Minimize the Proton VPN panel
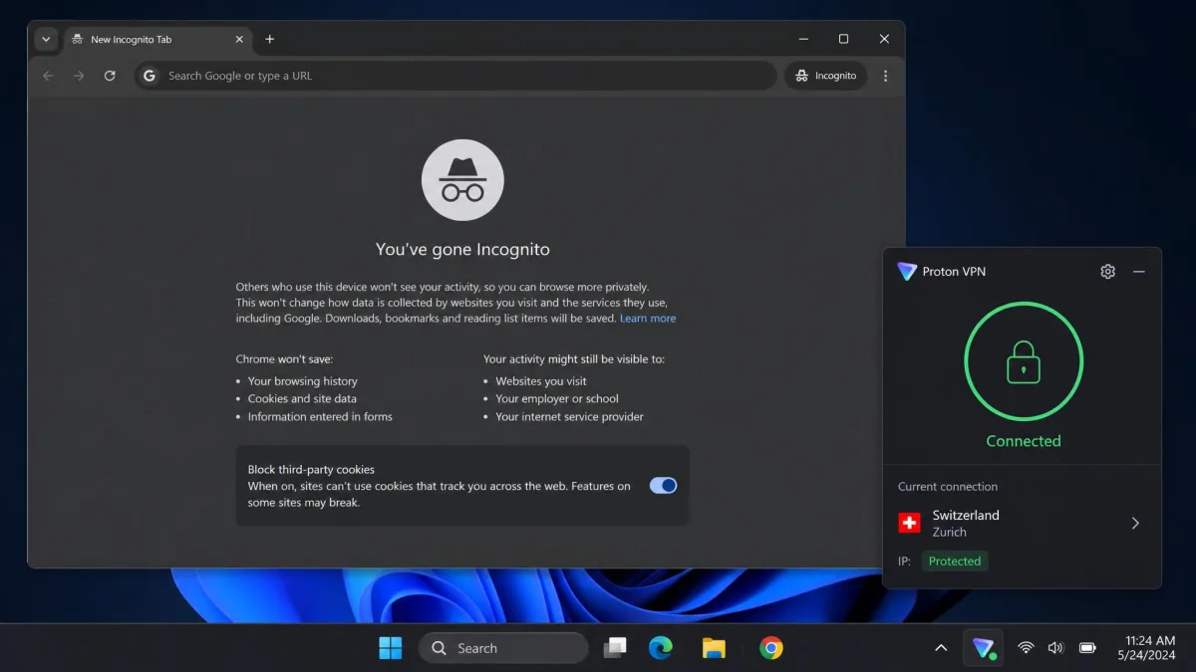 pos(1139,272)
